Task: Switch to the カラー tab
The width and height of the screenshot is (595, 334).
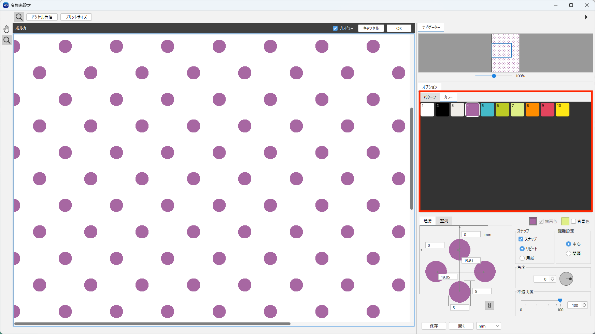Action: [x=448, y=97]
